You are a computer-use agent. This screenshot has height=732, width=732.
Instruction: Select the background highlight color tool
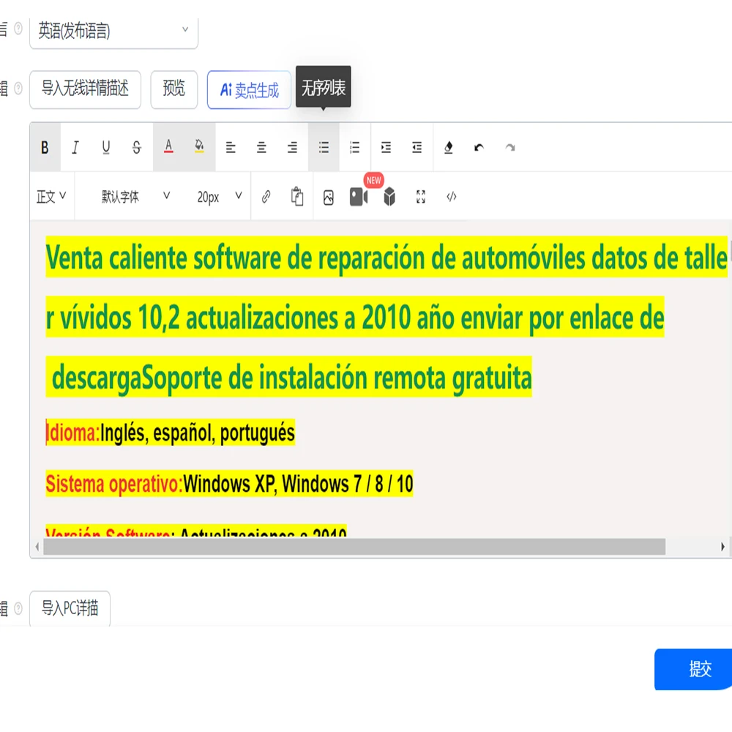point(199,147)
